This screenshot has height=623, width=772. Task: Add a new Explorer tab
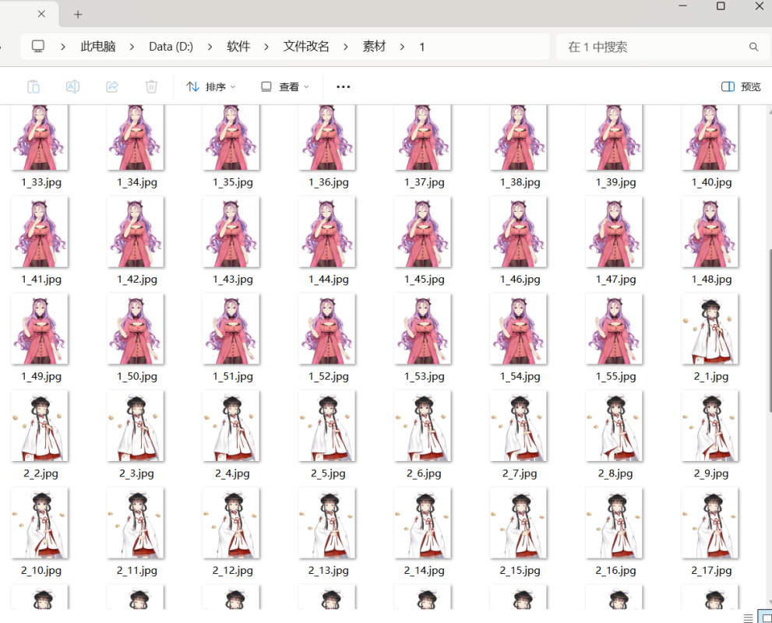(x=78, y=14)
